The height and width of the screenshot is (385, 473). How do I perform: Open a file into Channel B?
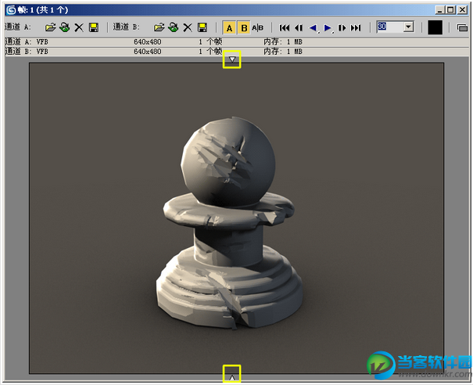[159, 27]
